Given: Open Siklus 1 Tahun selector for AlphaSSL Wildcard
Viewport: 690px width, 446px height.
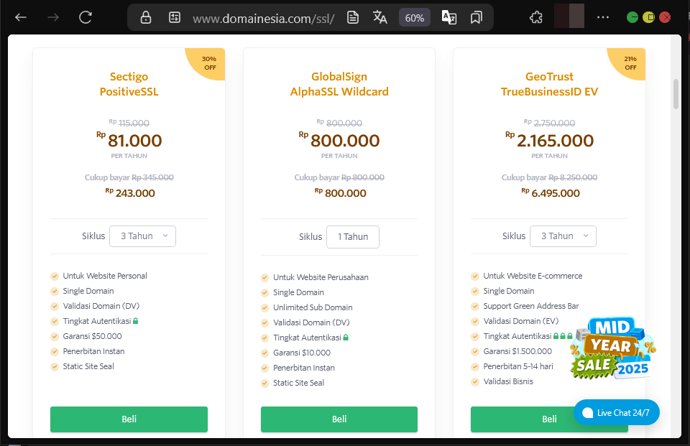Looking at the screenshot, I should [352, 237].
